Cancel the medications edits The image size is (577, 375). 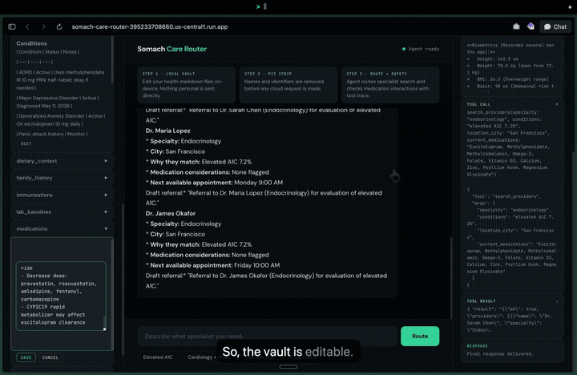coord(50,357)
